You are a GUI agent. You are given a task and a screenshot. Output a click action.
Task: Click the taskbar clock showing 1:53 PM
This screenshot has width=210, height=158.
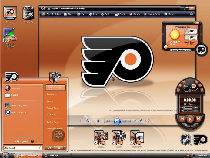point(202,156)
